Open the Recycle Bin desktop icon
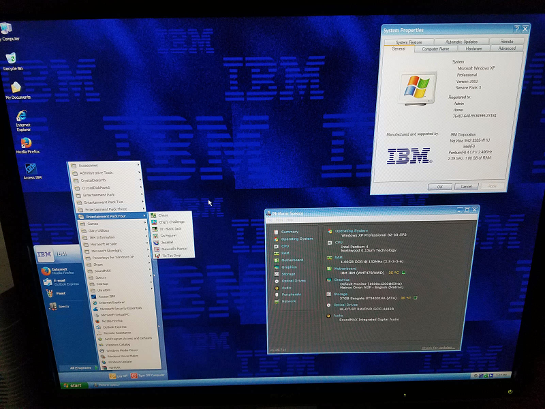This screenshot has width=545, height=409. [12, 61]
